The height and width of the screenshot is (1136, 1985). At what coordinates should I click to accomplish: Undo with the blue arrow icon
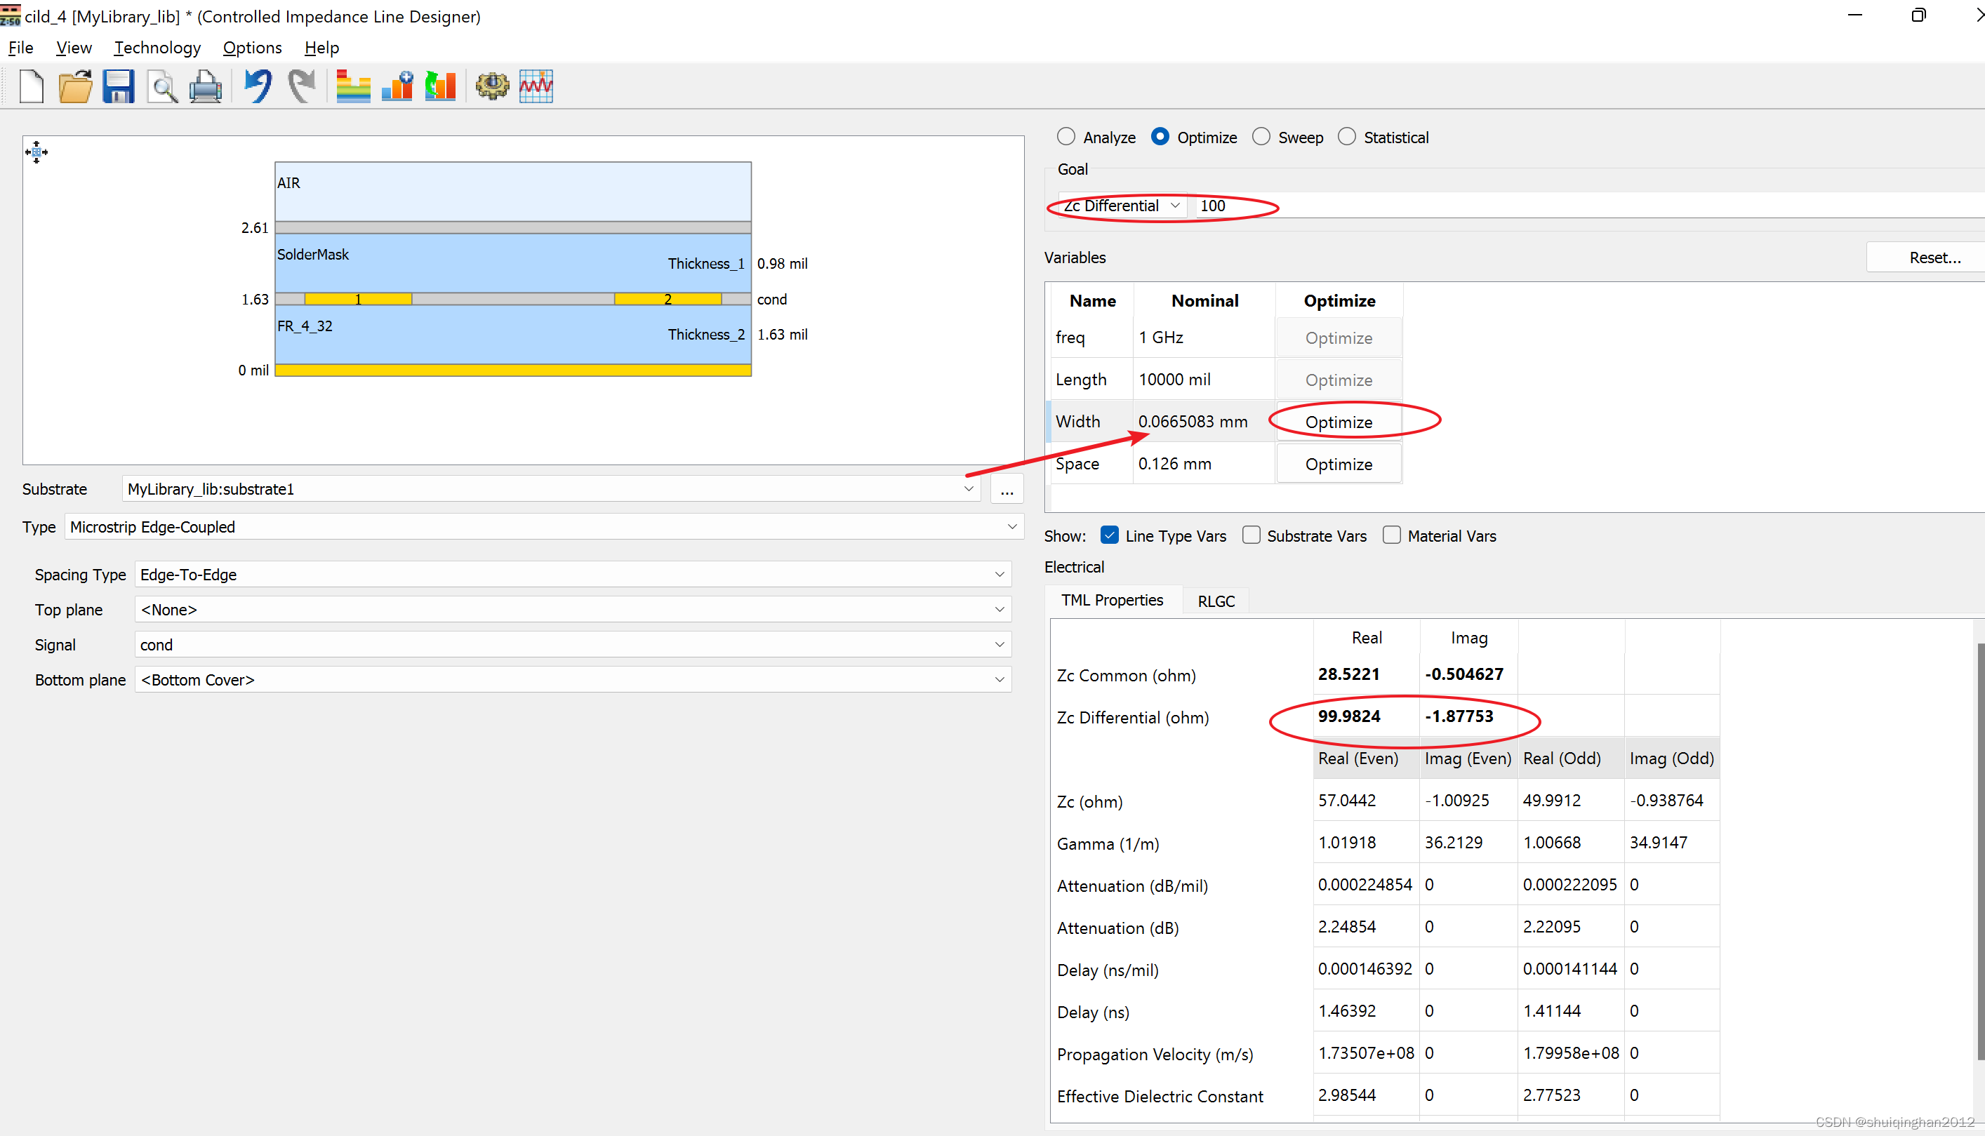tap(258, 86)
